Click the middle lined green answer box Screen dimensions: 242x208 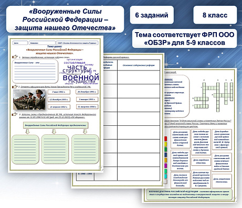pos(55,150)
